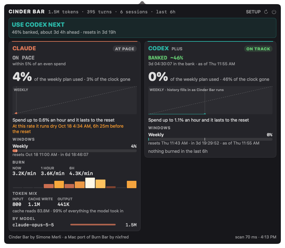This screenshot has height=248, width=285.
Task: Click the Cinder Bar by Simone Merli credit
Action: [x=68, y=237]
